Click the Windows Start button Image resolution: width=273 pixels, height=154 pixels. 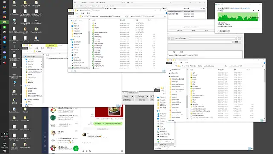click(5, 2)
